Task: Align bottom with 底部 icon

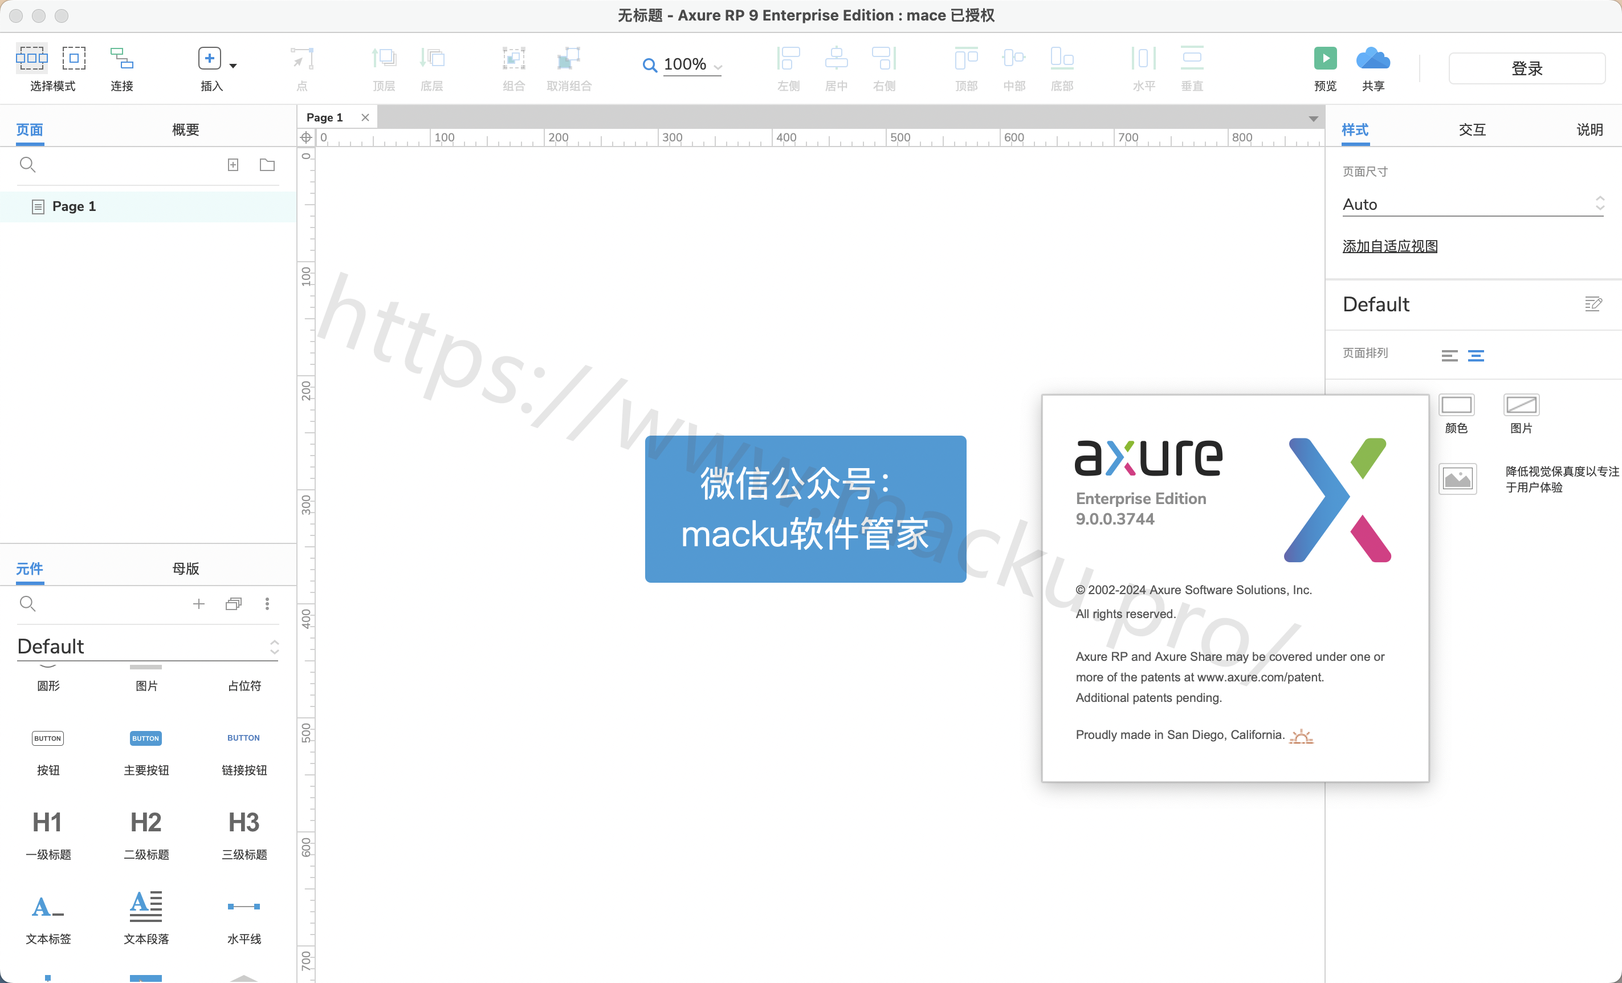Action: pos(1062,58)
